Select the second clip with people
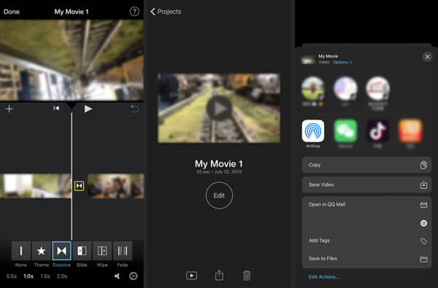This screenshot has height=288, width=438. point(116,186)
